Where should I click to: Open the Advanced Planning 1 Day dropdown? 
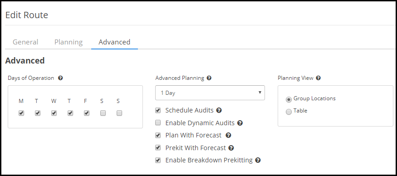(210, 93)
